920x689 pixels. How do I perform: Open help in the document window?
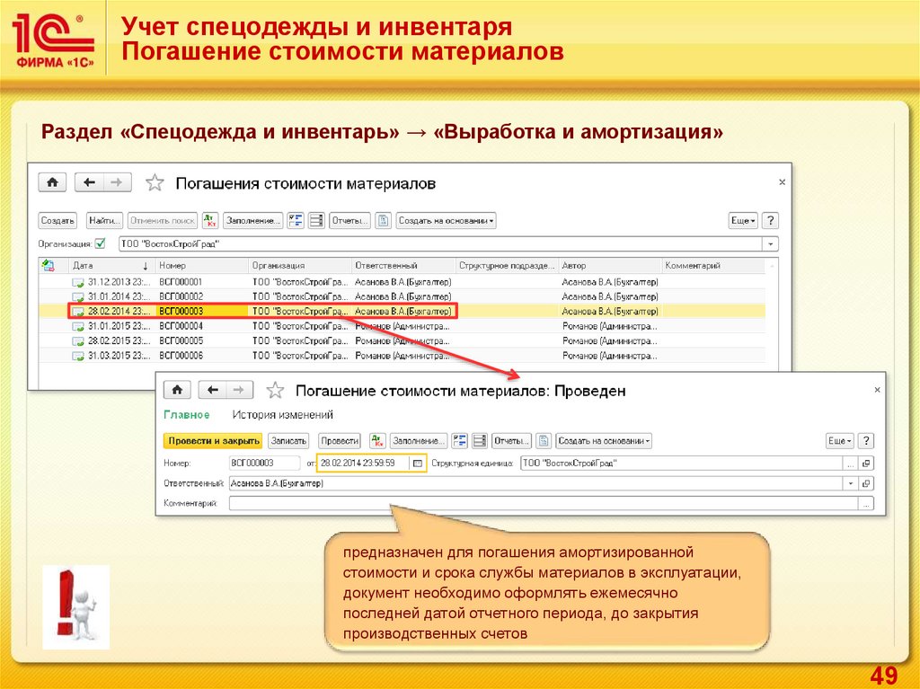866,441
